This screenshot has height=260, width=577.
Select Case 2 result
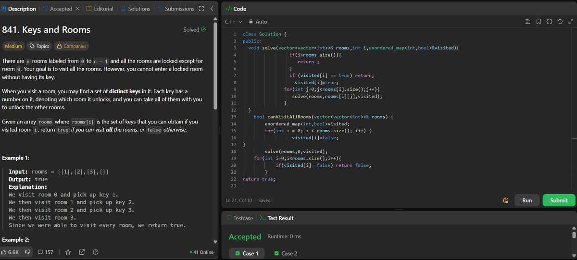click(x=286, y=253)
